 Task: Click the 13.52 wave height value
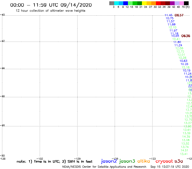point(185,144)
